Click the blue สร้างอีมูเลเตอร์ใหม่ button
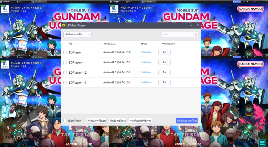 tap(187, 121)
